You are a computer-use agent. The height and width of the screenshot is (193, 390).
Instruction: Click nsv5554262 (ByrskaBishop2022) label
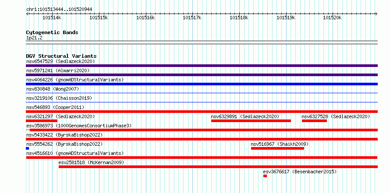64,144
